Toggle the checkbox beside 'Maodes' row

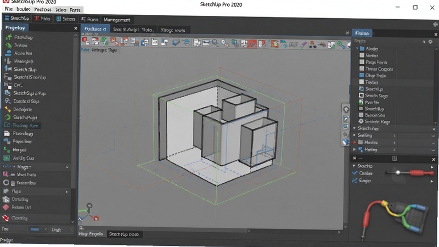point(361,142)
